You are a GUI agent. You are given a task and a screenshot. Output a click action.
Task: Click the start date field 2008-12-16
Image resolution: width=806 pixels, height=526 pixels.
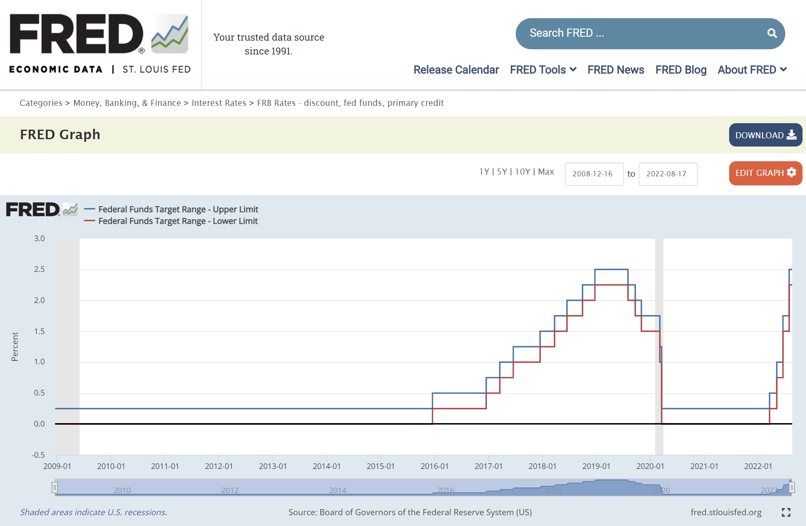click(594, 174)
